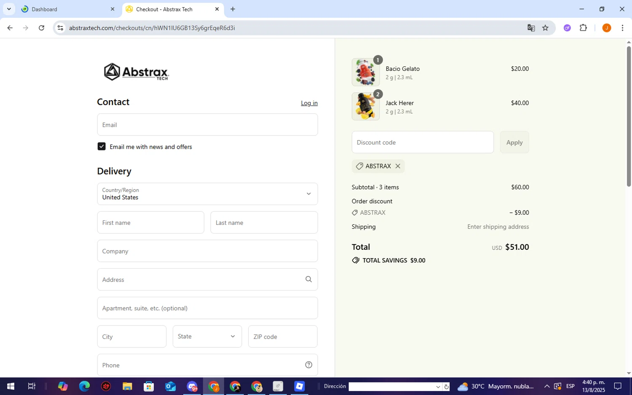632x395 pixels.
Task: Reload the checkout page
Action: pos(41,28)
